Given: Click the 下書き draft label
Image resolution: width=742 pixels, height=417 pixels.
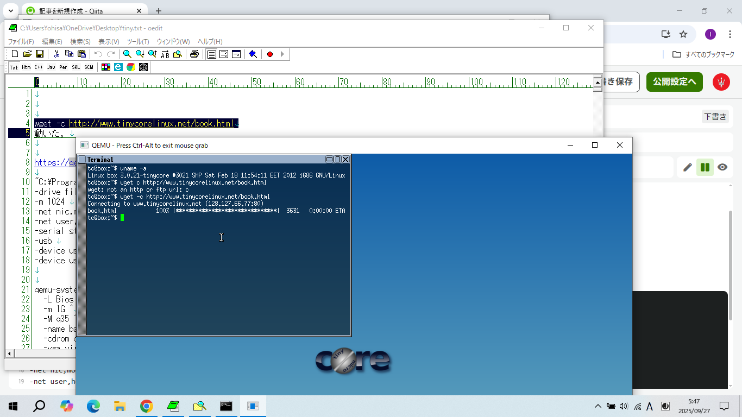Looking at the screenshot, I should 715,117.
